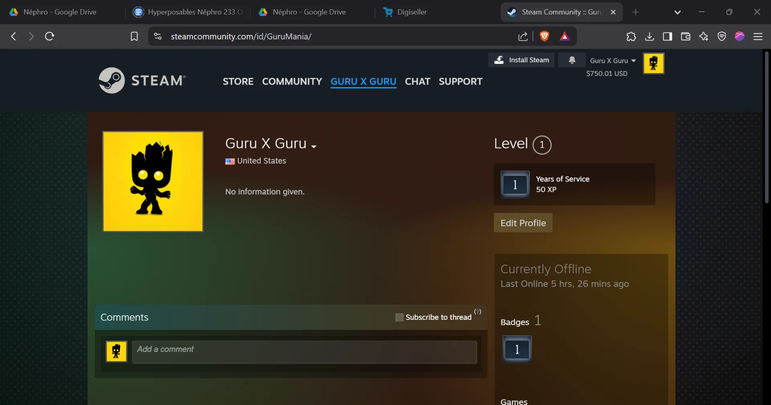Click the subscribe help question mark
The height and width of the screenshot is (405, 771).
477,311
